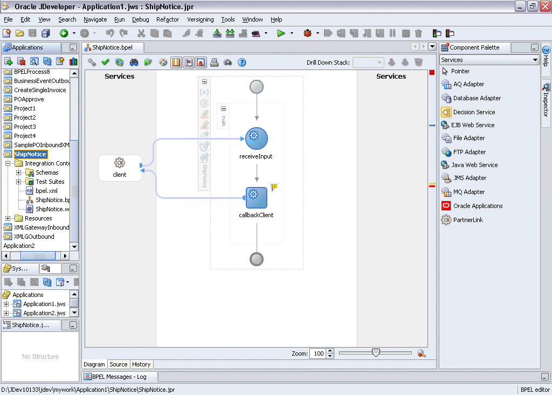
Task: Collapse the ShipNotice process scope
Action: pyautogui.click(x=204, y=82)
